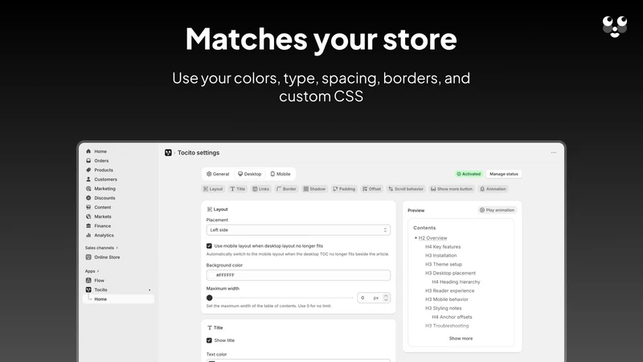643x362 pixels.
Task: Click the Marketing icon in the sidebar
Action: [x=88, y=188]
